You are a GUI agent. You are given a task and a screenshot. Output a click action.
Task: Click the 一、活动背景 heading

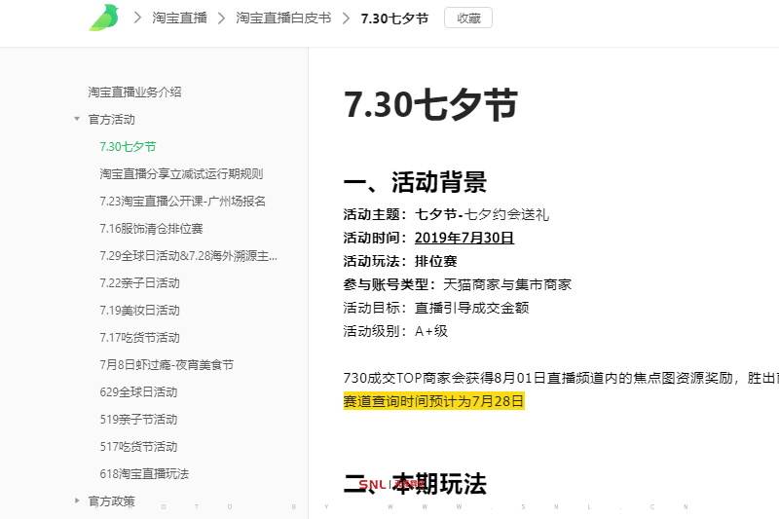tap(415, 182)
